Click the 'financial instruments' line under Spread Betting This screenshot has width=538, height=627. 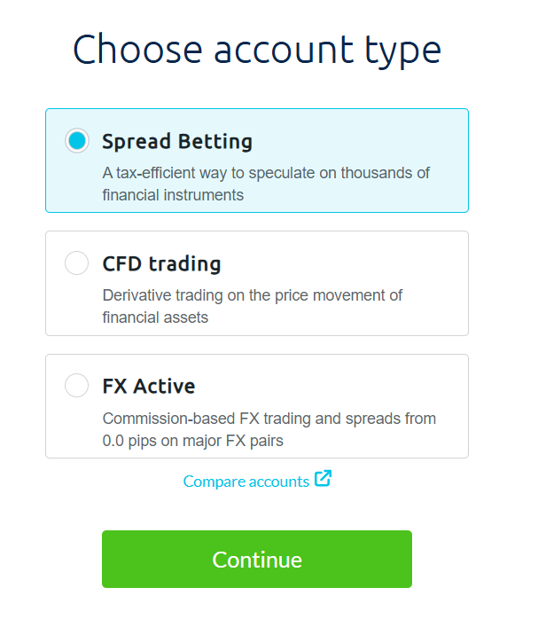click(x=173, y=194)
